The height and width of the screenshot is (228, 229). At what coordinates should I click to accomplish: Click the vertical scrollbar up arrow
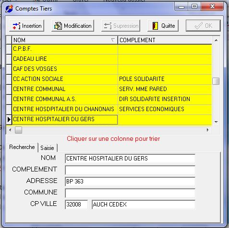tap(216, 40)
